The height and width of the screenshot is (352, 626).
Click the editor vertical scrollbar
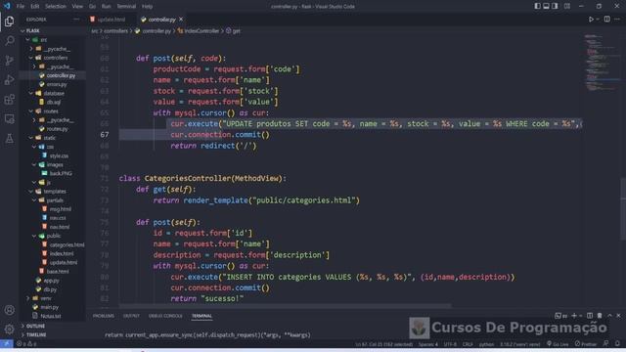click(623, 209)
